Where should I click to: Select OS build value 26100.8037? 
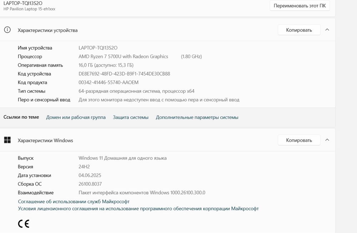click(90, 184)
